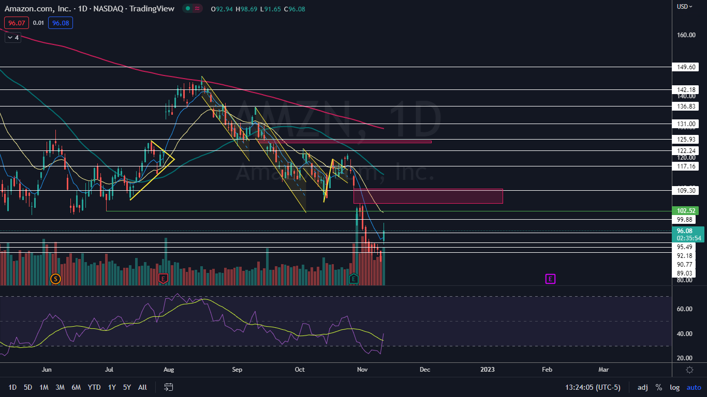Click the 125.93 price level label
Screen dimensions: 707x397
(x=685, y=139)
